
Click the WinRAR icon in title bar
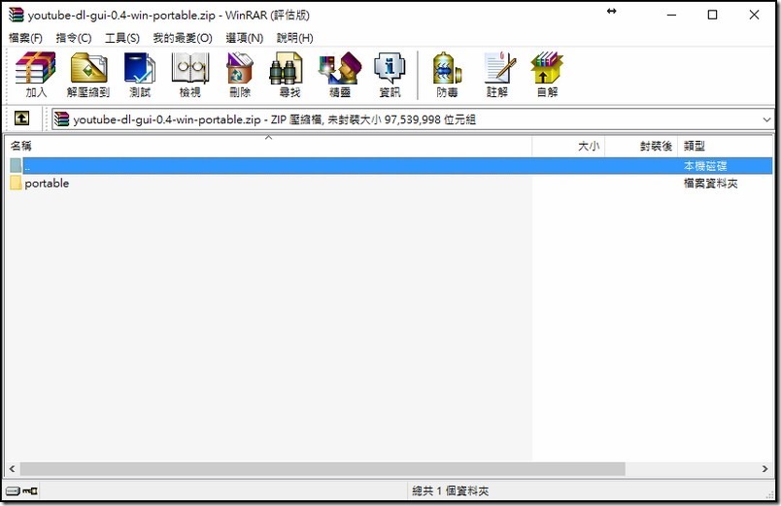tap(16, 15)
